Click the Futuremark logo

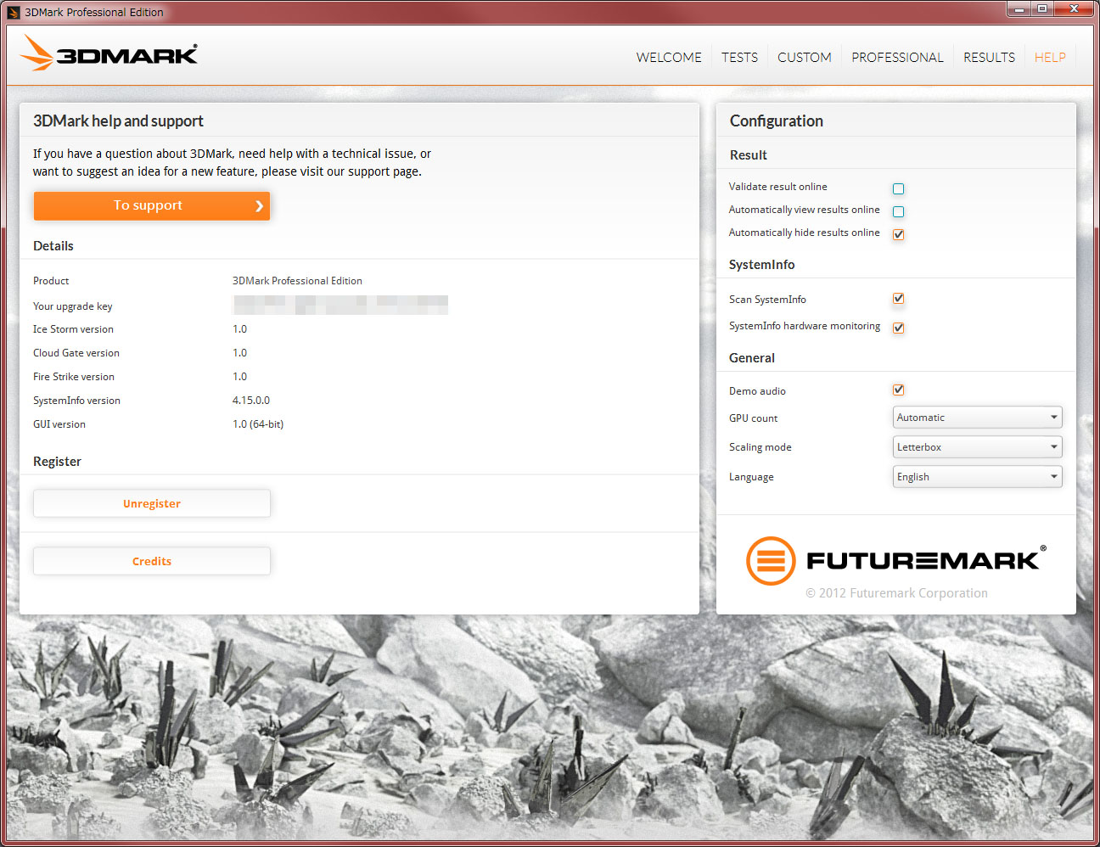896,560
